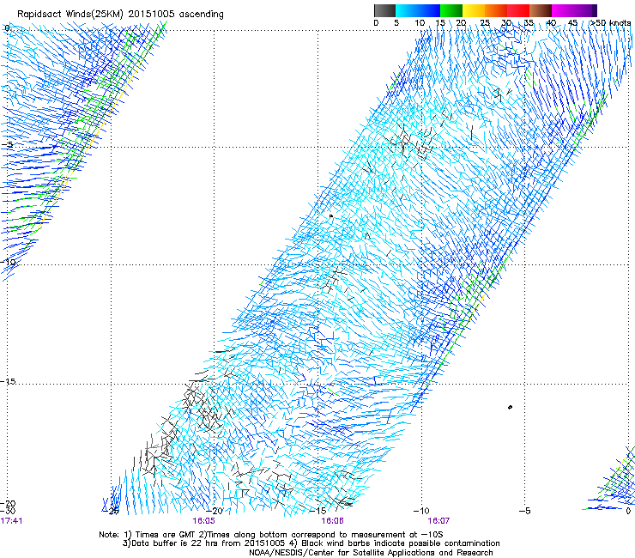Click the '16:06' pass time label
This screenshot has height=558, width=635.
pos(332,521)
